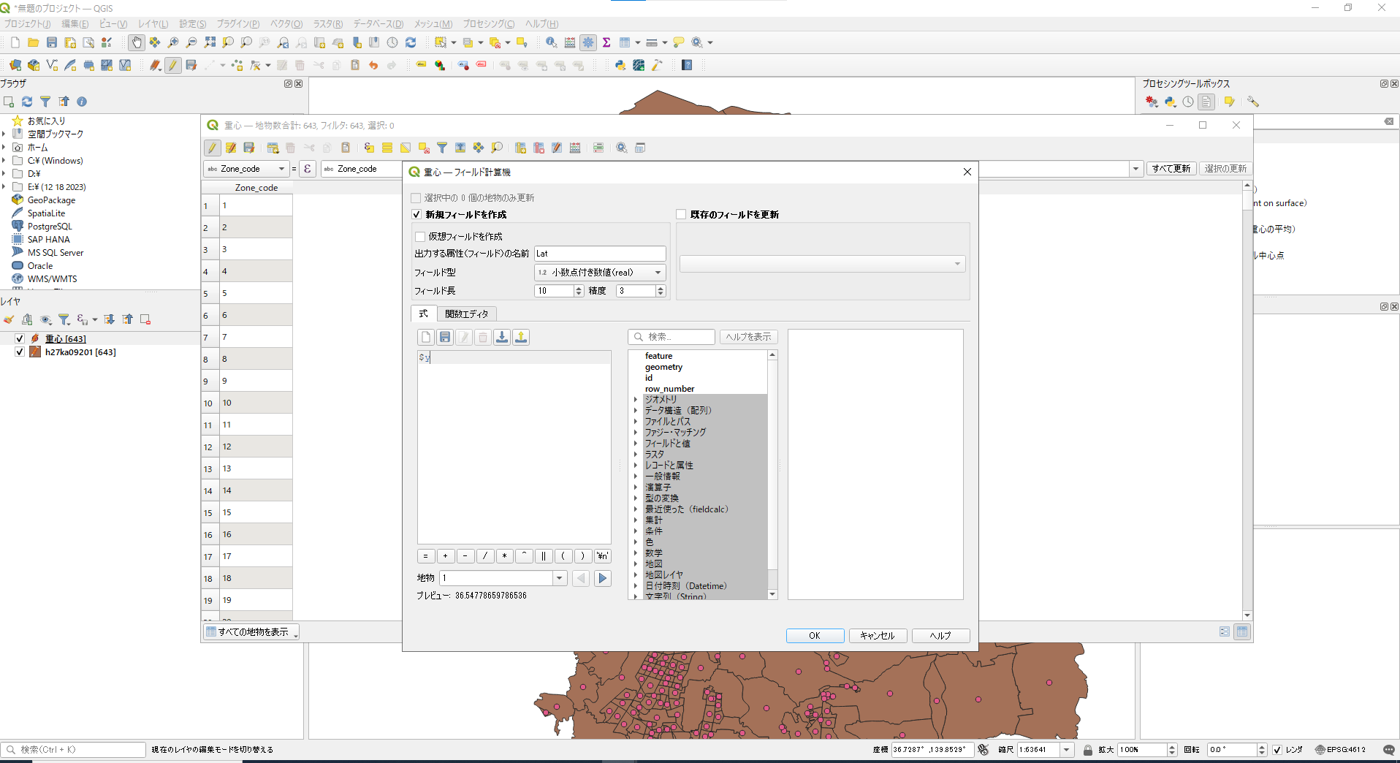Select the Pan Map hand tool
1400x763 pixels.
click(137, 42)
